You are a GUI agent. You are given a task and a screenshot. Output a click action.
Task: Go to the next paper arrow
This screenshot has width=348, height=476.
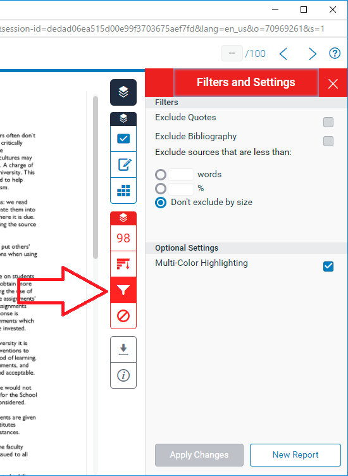[312, 54]
